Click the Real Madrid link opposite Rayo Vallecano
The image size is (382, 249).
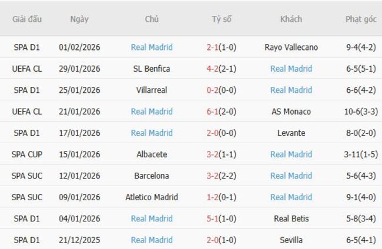(x=152, y=47)
